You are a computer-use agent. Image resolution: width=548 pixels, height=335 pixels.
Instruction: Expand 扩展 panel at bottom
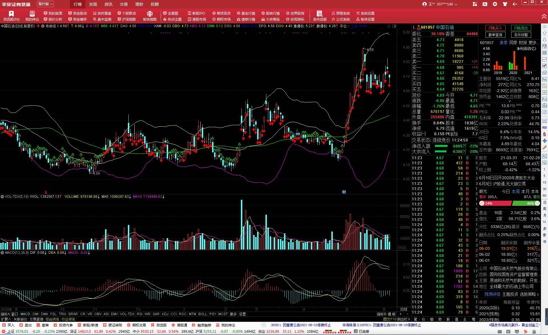tap(6, 319)
